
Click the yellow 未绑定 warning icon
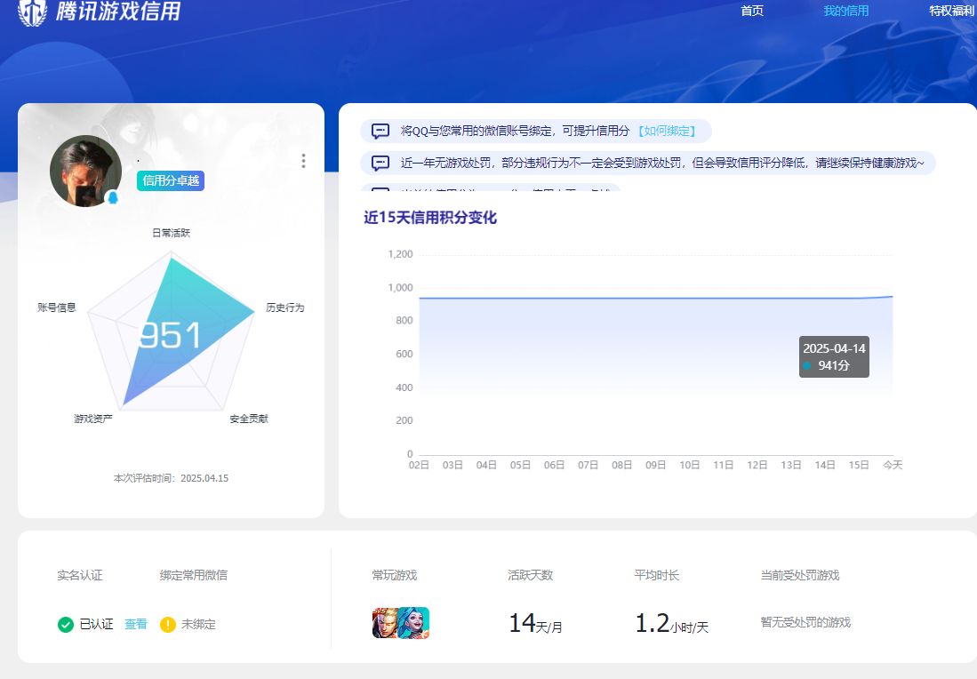click(x=168, y=624)
